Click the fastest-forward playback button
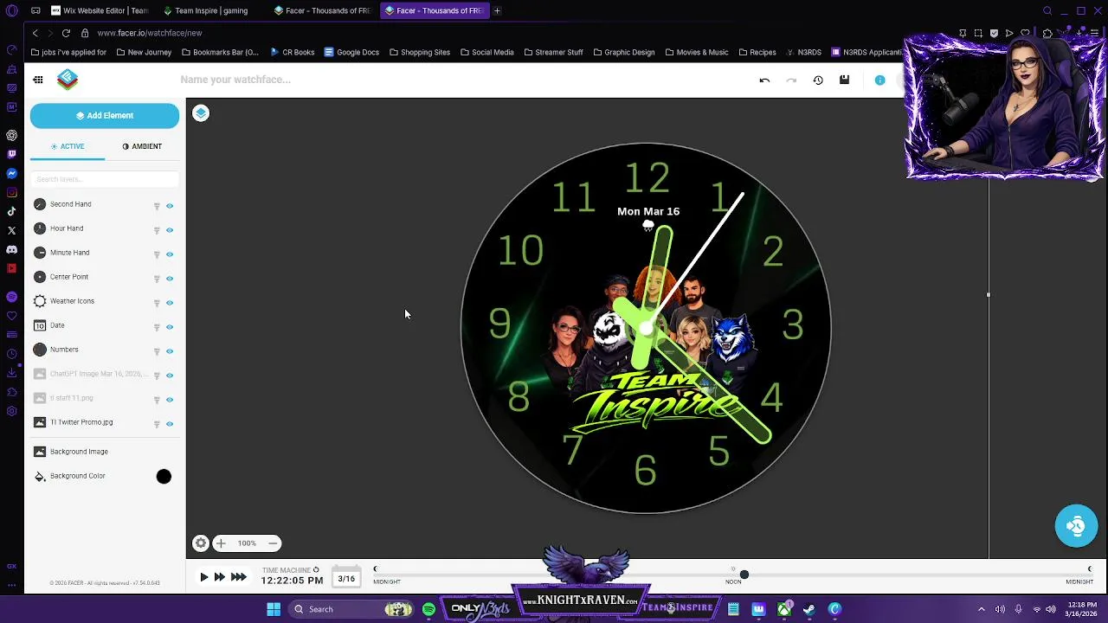The height and width of the screenshot is (623, 1108). (x=239, y=577)
